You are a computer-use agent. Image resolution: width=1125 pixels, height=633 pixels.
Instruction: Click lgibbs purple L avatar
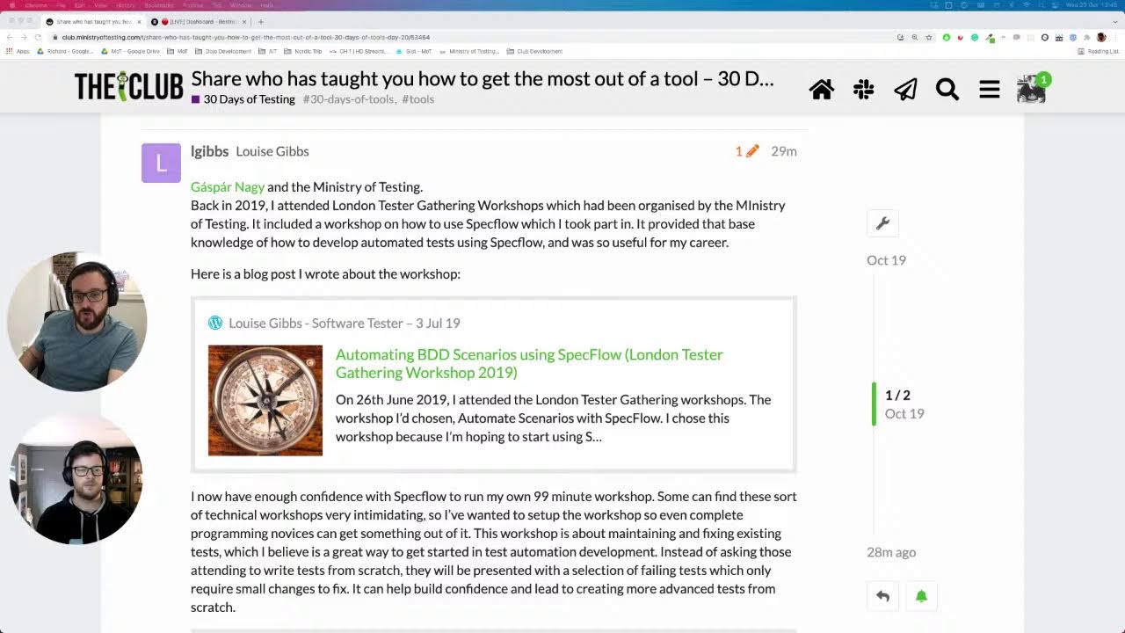point(161,163)
